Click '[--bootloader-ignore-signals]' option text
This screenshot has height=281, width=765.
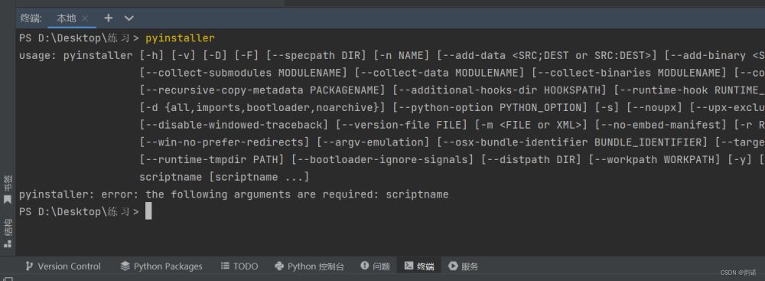[382, 160]
